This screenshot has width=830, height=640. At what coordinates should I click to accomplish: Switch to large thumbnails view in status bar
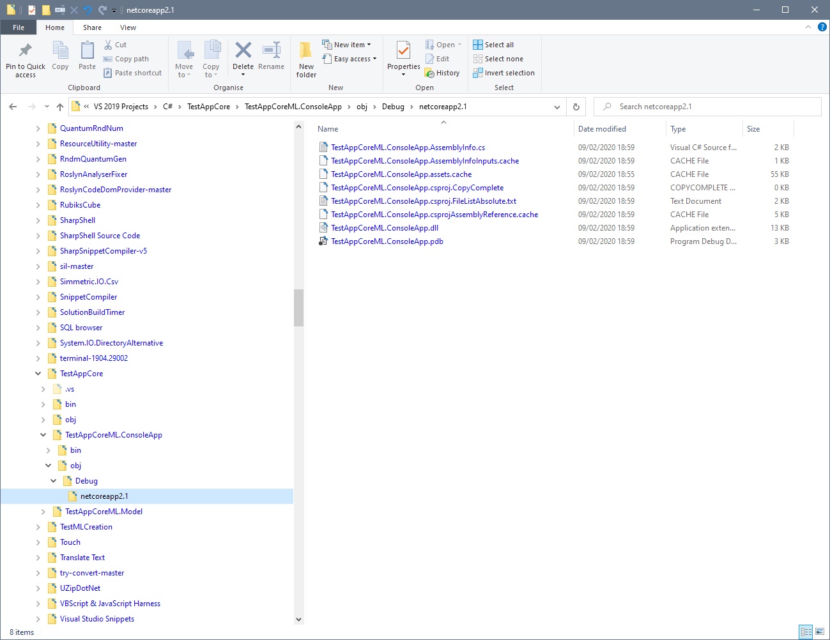coord(820,632)
